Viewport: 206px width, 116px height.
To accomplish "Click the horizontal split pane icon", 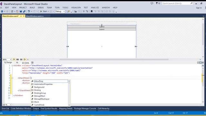I will (201, 63).
